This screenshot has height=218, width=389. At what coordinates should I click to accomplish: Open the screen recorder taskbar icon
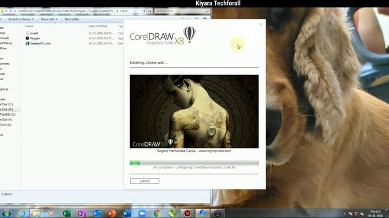[188, 213]
